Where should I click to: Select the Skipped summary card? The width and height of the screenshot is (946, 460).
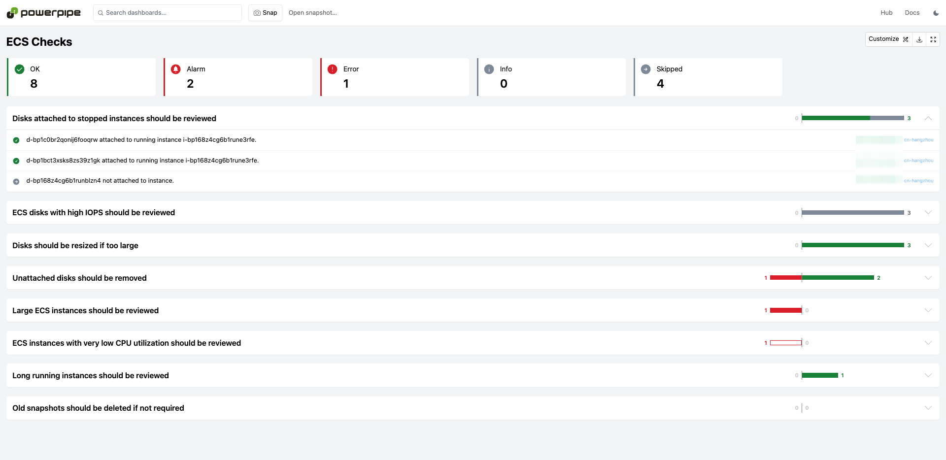coord(708,77)
